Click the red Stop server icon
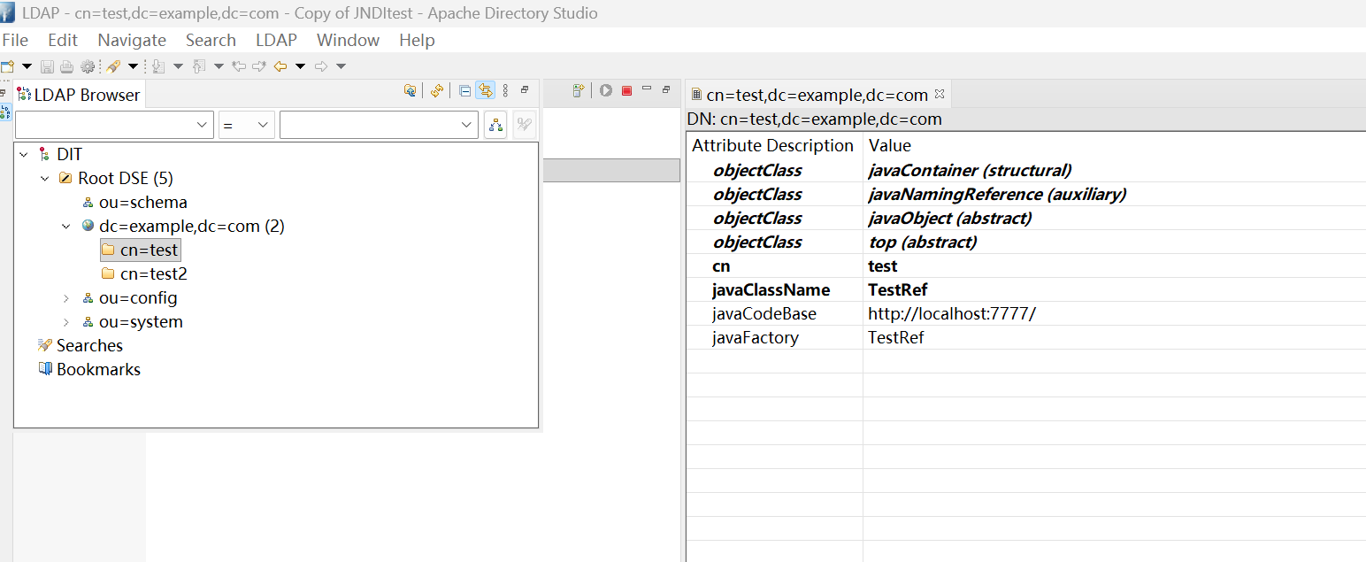This screenshot has height=562, width=1366. (626, 90)
